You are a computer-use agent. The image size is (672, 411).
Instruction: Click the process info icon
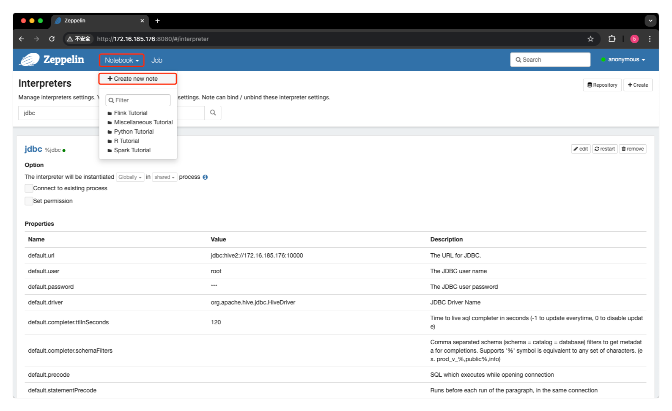[205, 177]
